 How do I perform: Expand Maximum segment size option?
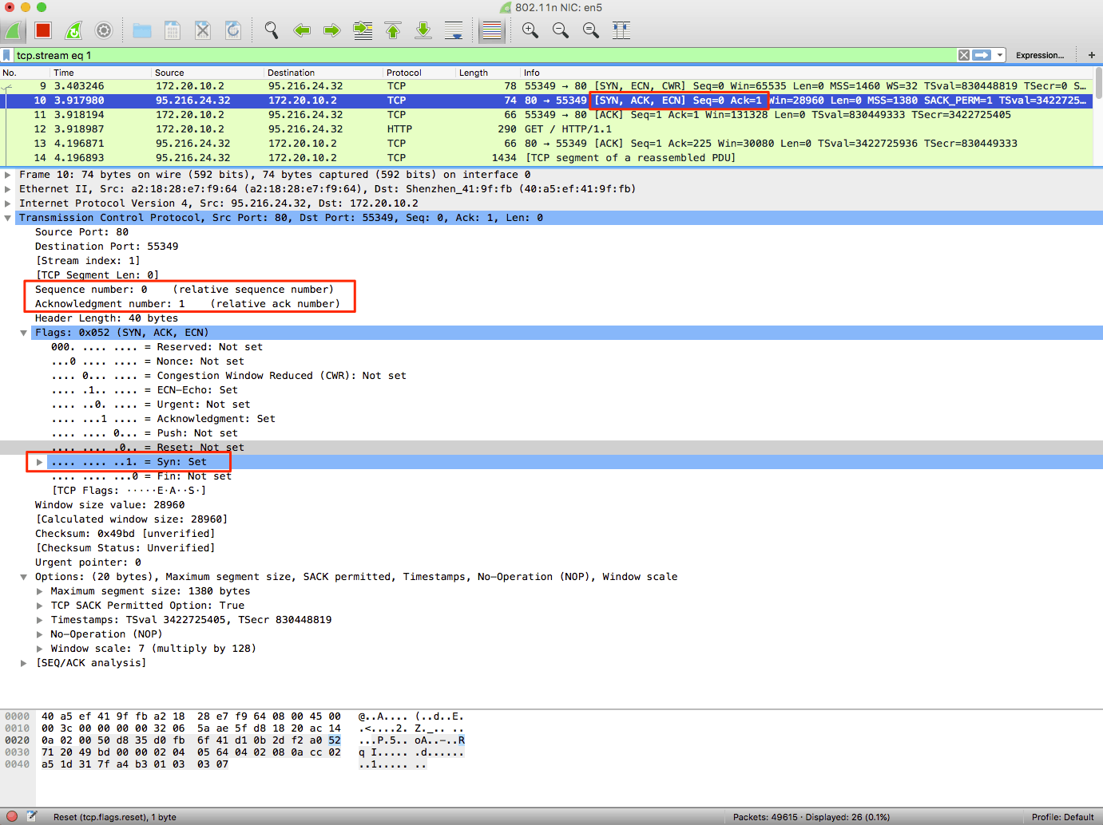click(x=39, y=591)
